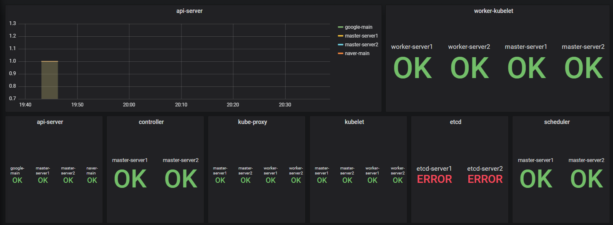Click master-server1 OK status in scheduler panel
The image size is (613, 225).
(x=535, y=179)
